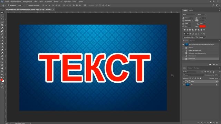Select the Clone Stamp tool
221x124 pixels.
2,37
